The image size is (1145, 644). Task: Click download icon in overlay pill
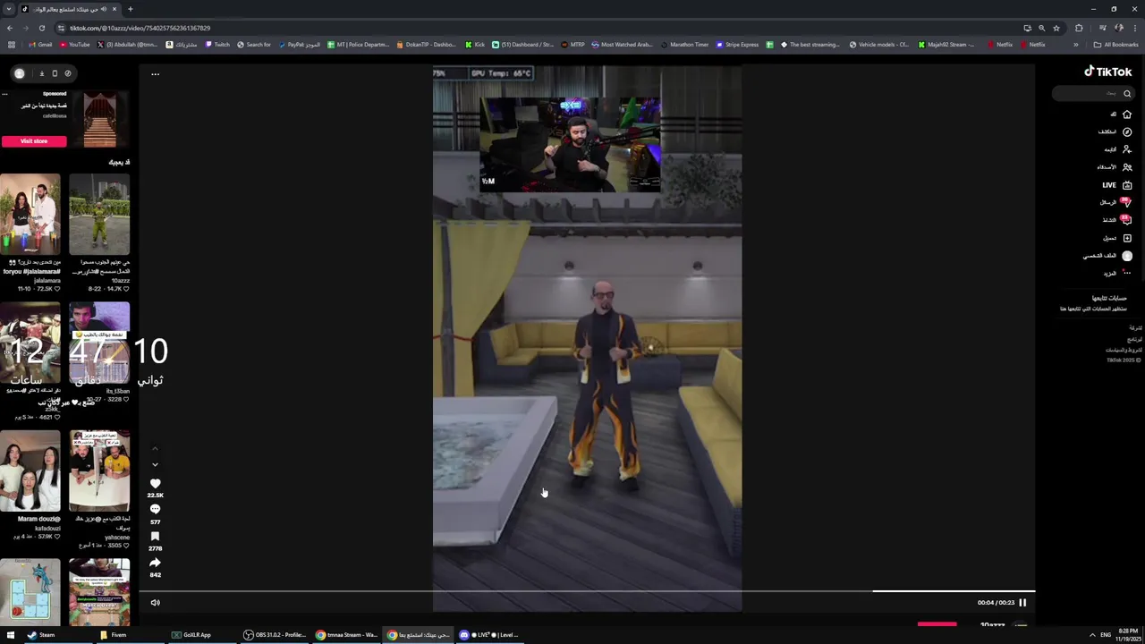click(41, 73)
